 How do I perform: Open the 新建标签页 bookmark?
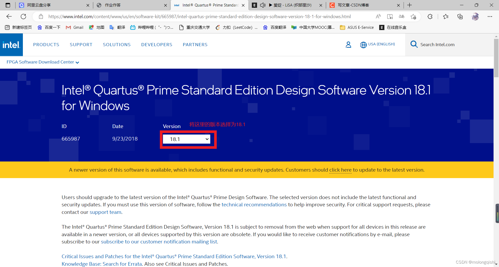click(18, 27)
